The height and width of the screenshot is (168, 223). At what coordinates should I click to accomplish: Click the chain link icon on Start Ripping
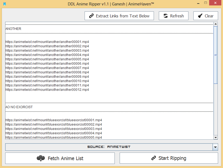point(154,158)
